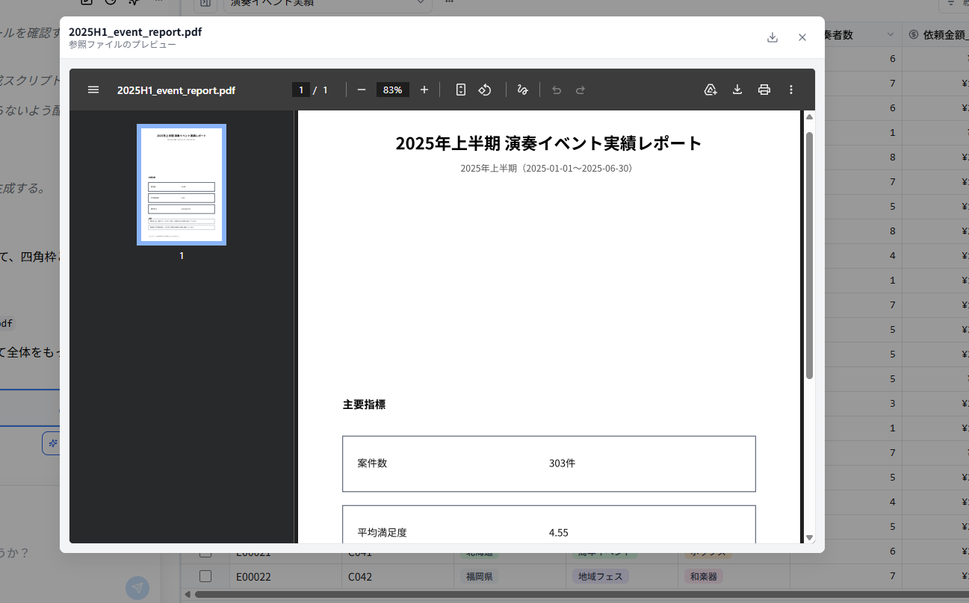The image size is (969, 603).
Task: Click the PDF scrollbar down arrow
Action: [809, 537]
